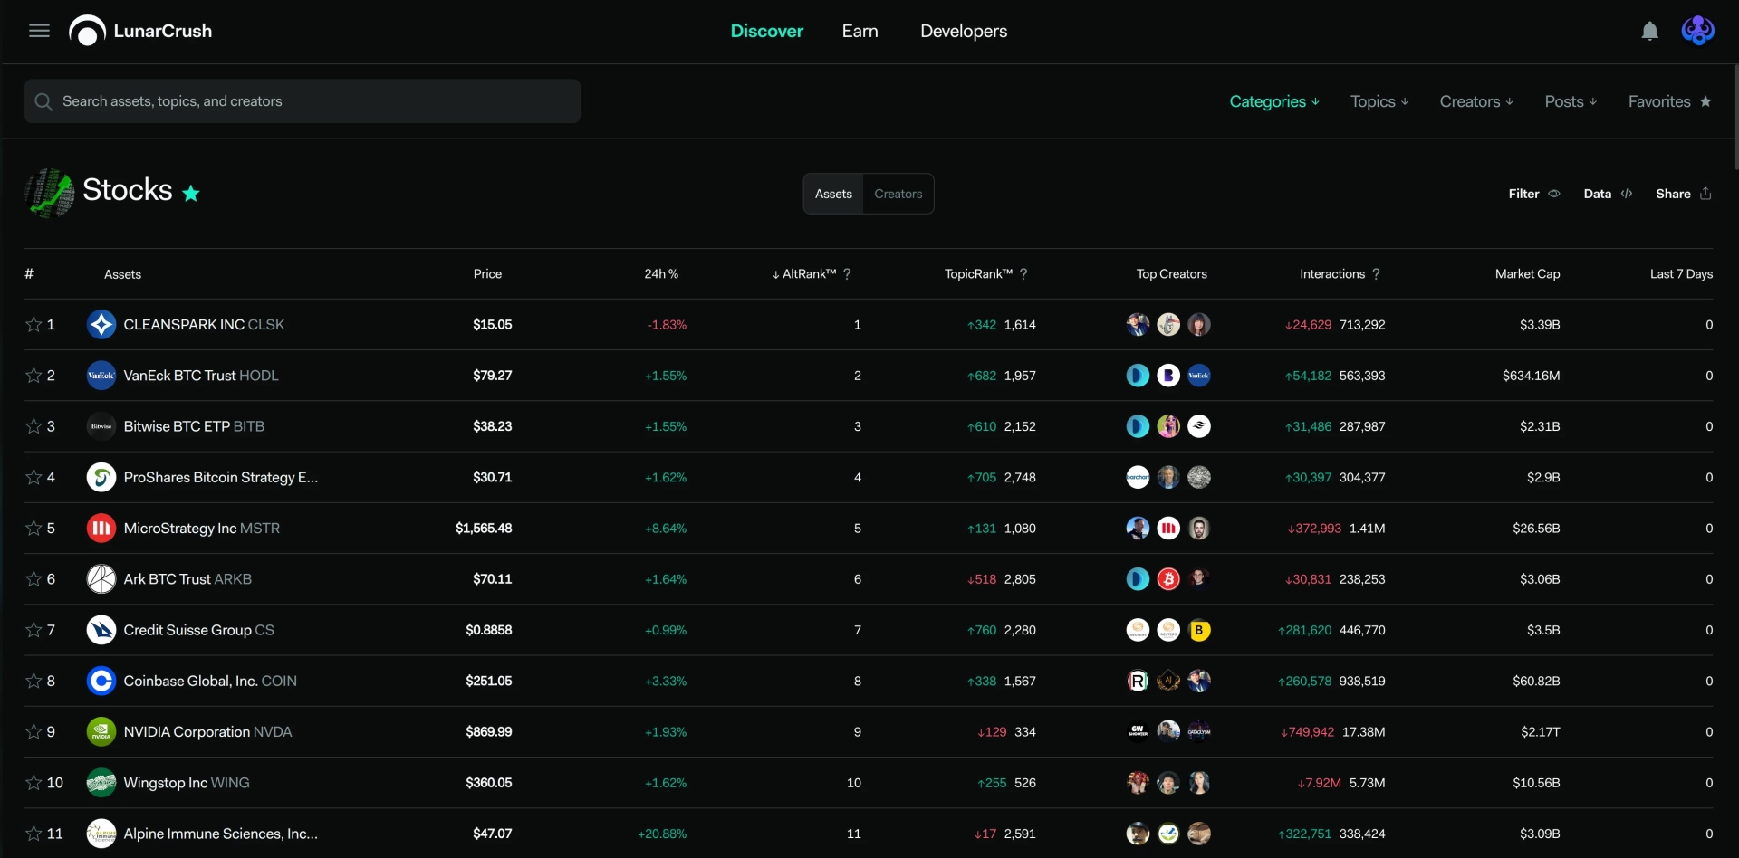The height and width of the screenshot is (858, 1739).
Task: Click the NVIDIA Corporation logo
Action: point(101,731)
